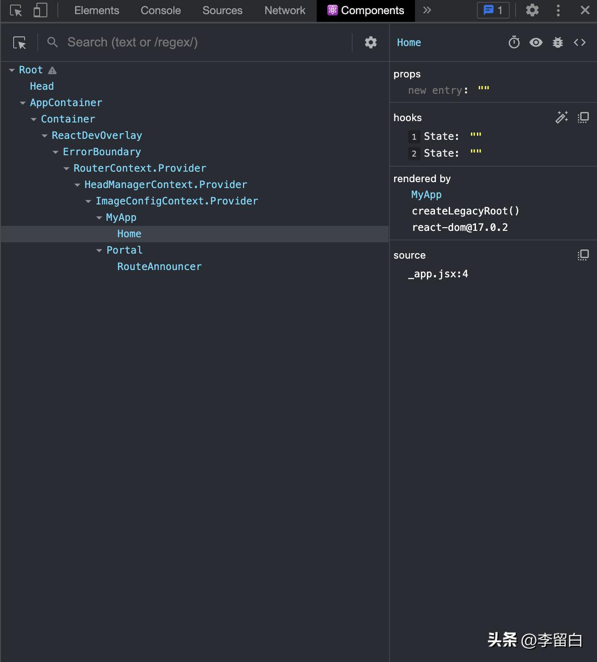View source with the angle brackets icon
This screenshot has height=662, width=597.
(x=580, y=42)
